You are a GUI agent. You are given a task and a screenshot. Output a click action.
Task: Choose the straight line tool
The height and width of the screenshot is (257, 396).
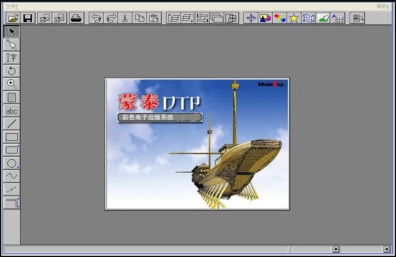pos(12,124)
